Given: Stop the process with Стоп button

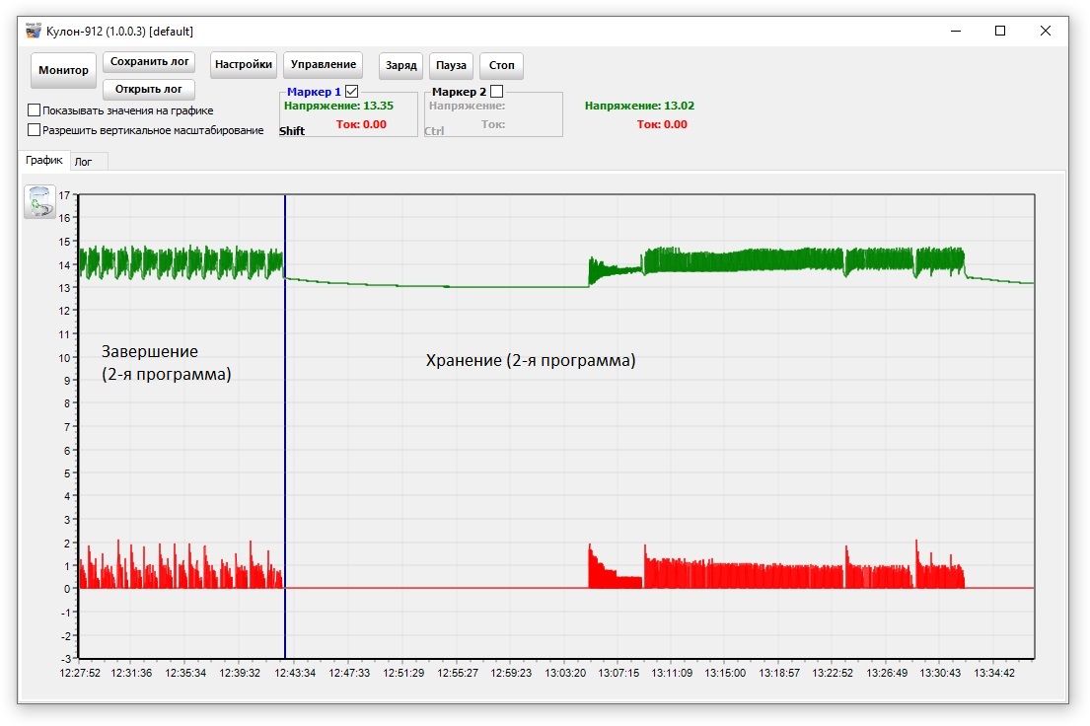Looking at the screenshot, I should click(501, 66).
